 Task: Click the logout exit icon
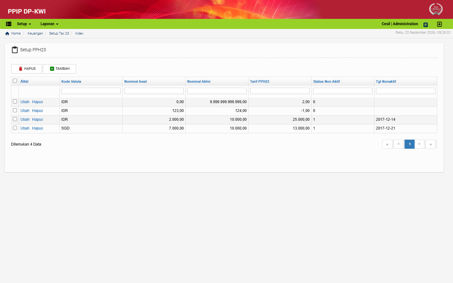439,24
